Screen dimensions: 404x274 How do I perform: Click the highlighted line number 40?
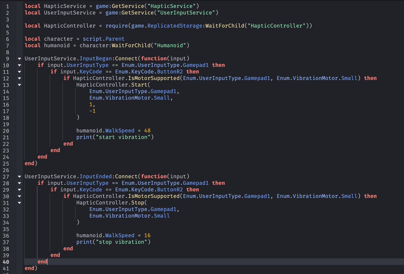(x=7, y=262)
